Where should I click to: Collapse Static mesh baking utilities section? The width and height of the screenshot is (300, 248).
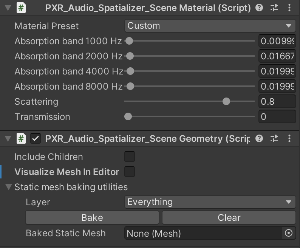[9, 187]
